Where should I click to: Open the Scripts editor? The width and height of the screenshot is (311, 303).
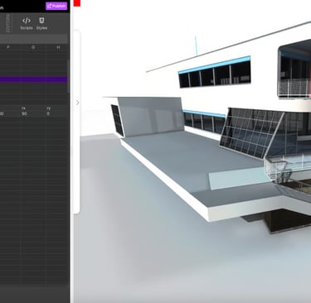(27, 23)
